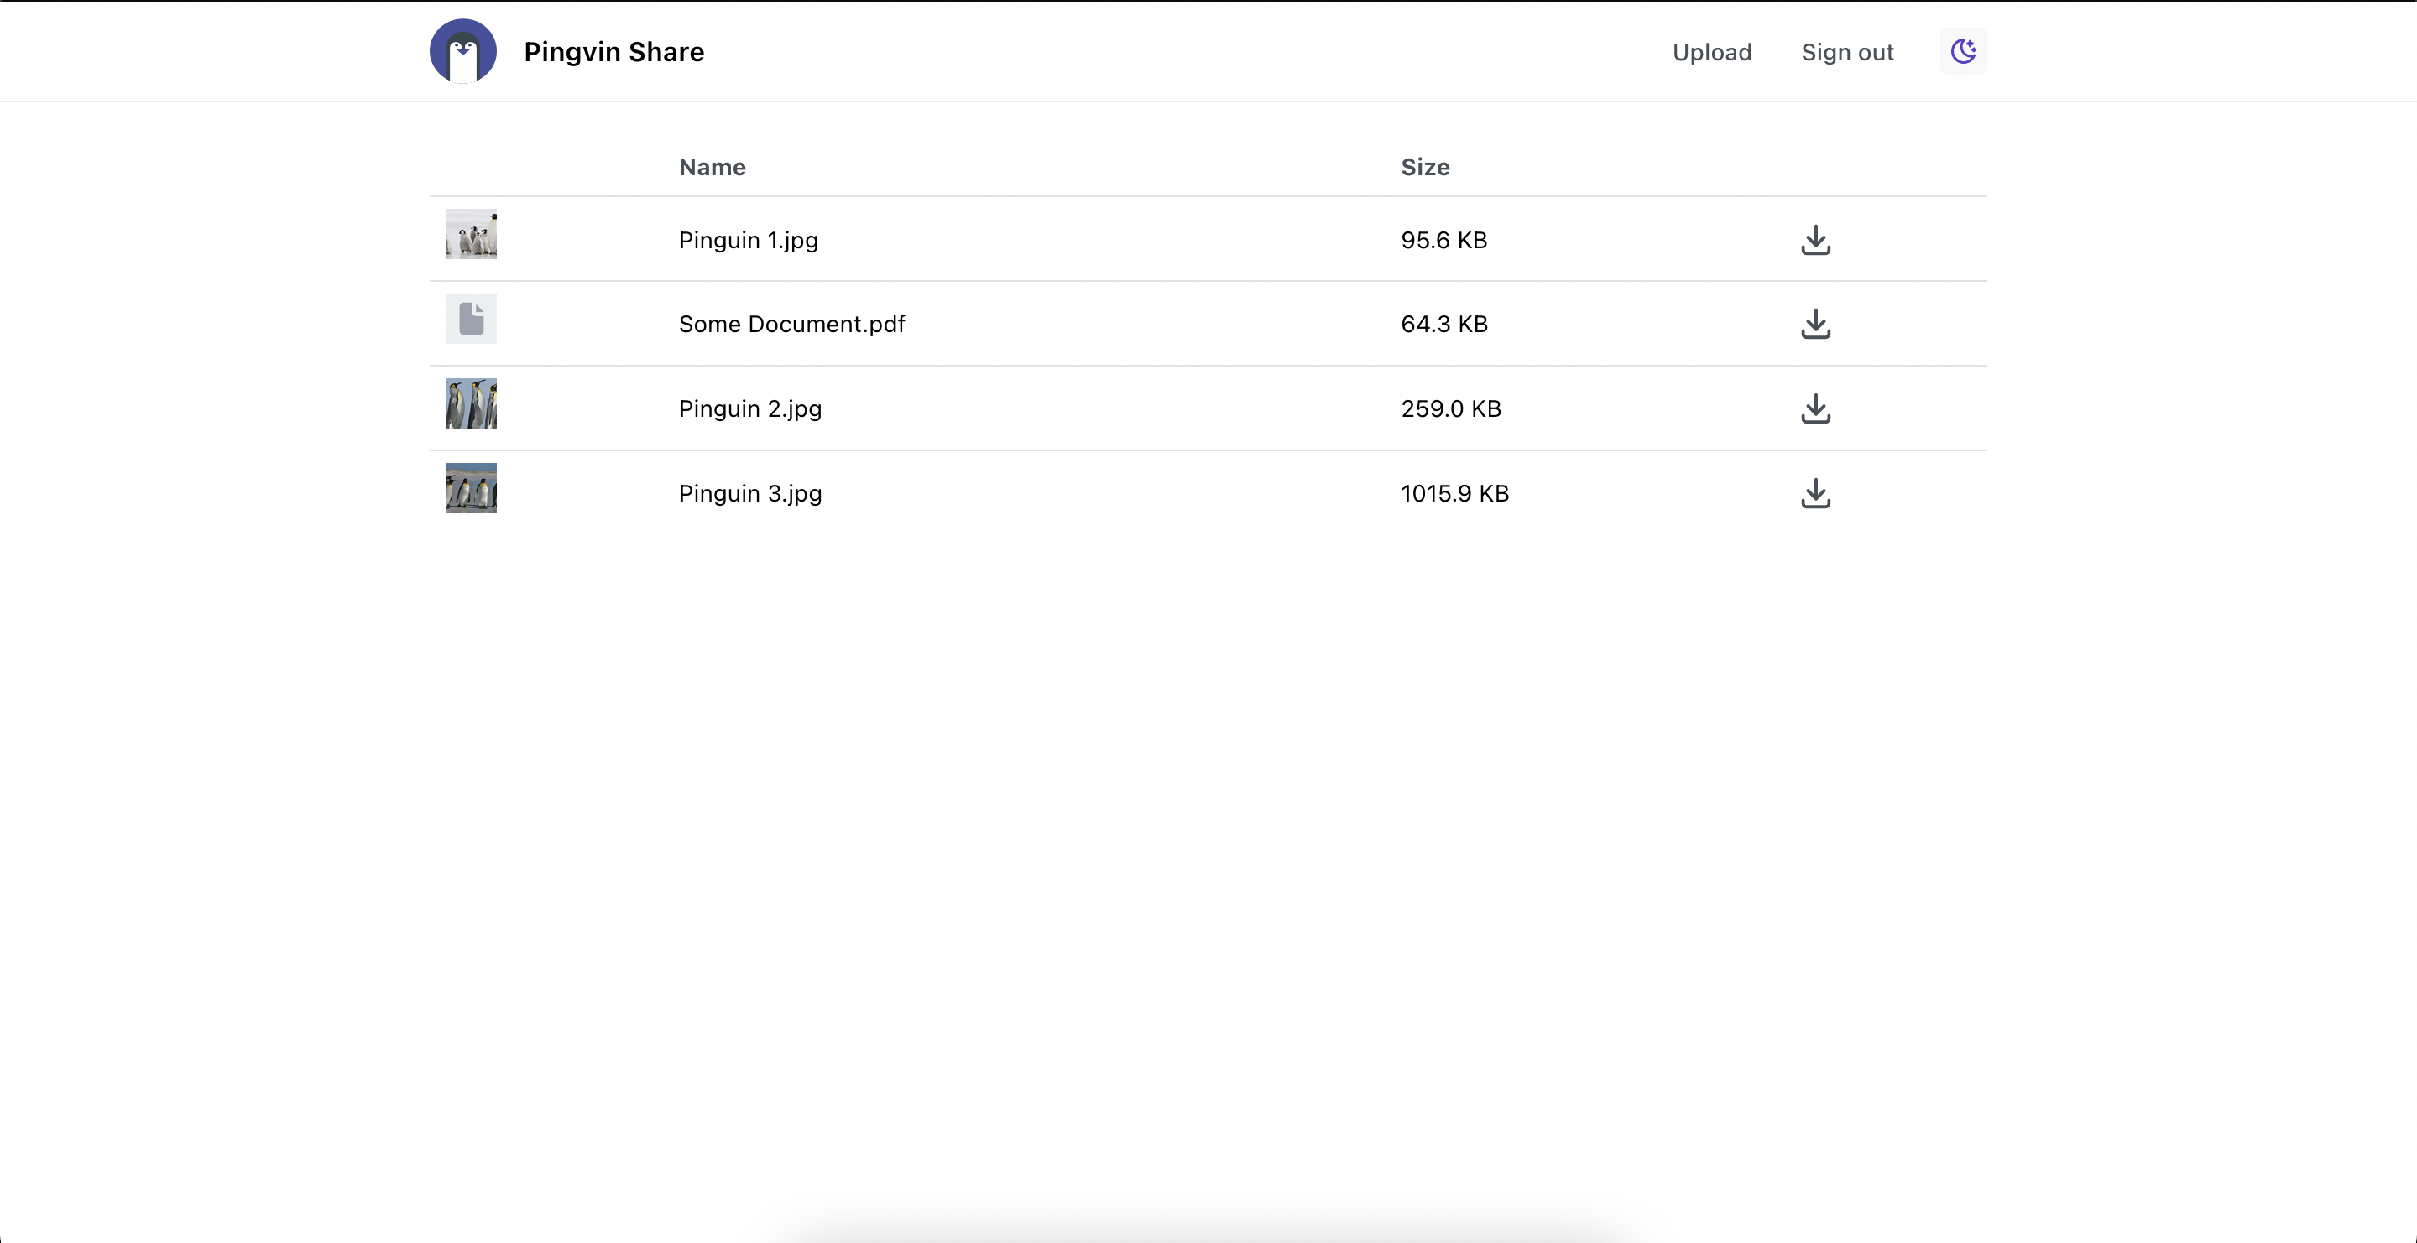2417x1243 pixels.
Task: Click the download icon for Pinguin 2.jpg
Action: coord(1815,408)
